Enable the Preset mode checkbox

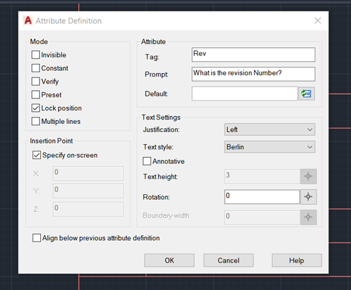(36, 95)
